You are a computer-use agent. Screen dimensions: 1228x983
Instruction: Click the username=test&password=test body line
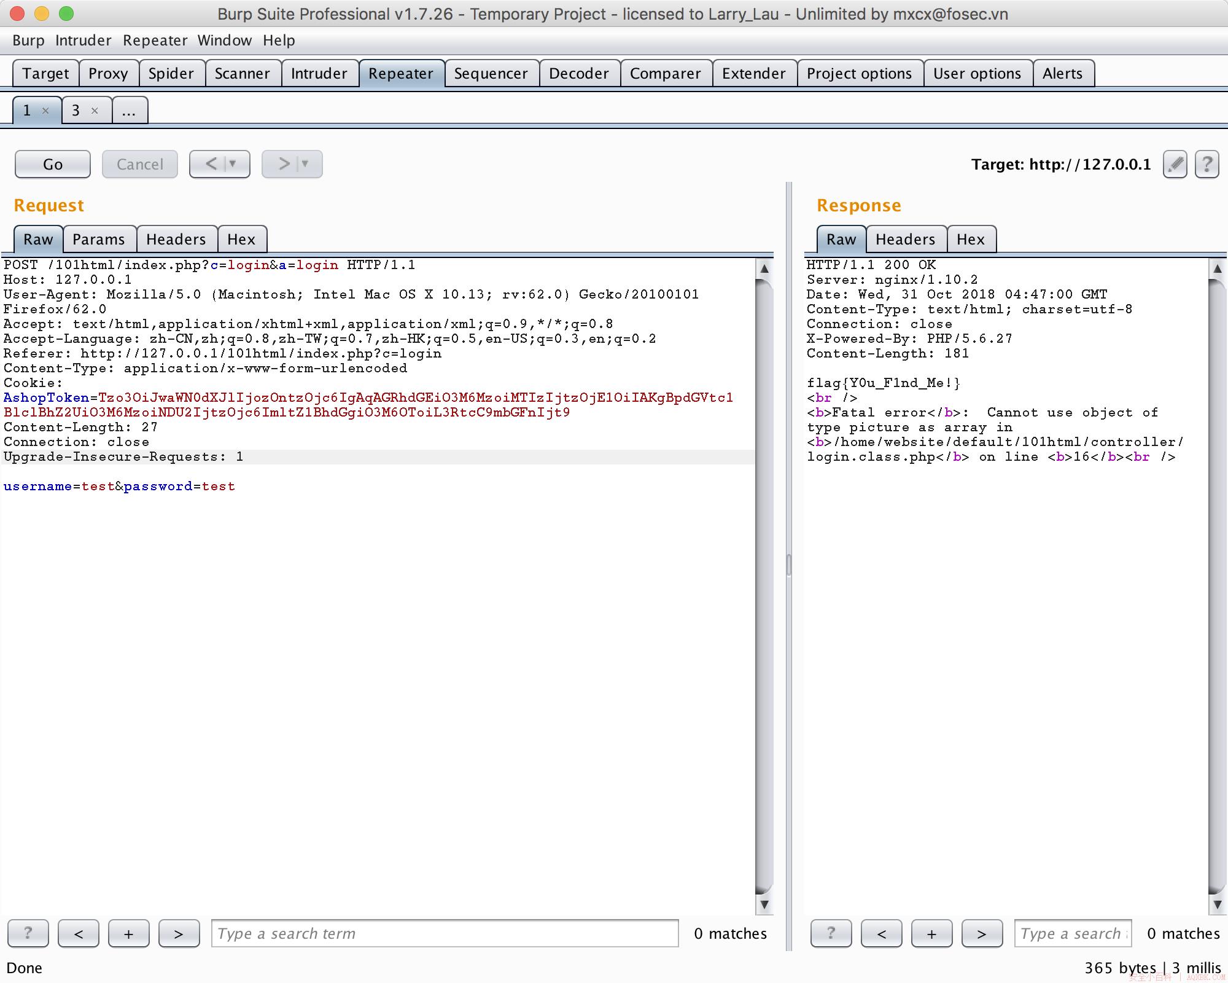[120, 487]
